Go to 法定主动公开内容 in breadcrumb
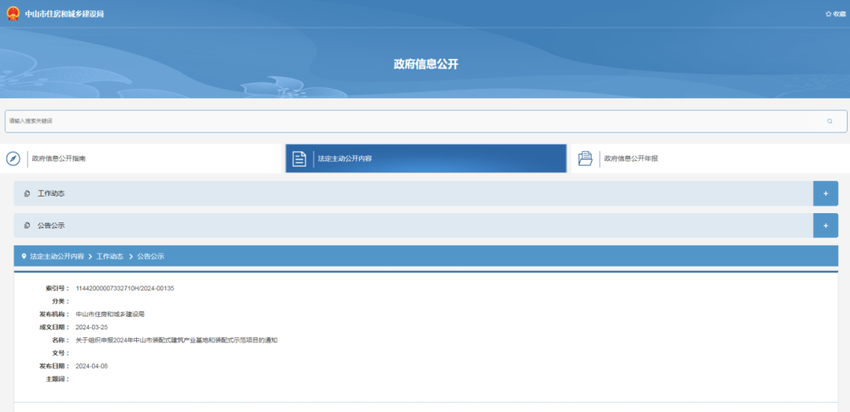This screenshot has height=412, width=850. click(57, 256)
